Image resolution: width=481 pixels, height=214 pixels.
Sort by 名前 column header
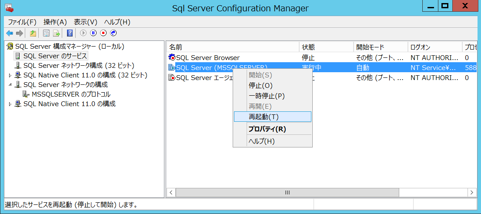click(233, 47)
